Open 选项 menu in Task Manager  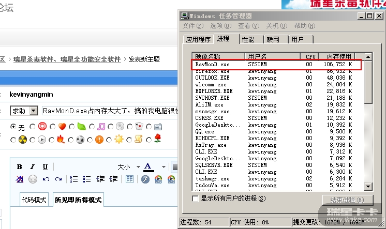(x=221, y=26)
